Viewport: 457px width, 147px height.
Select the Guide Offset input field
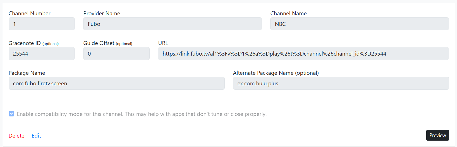[x=116, y=54]
